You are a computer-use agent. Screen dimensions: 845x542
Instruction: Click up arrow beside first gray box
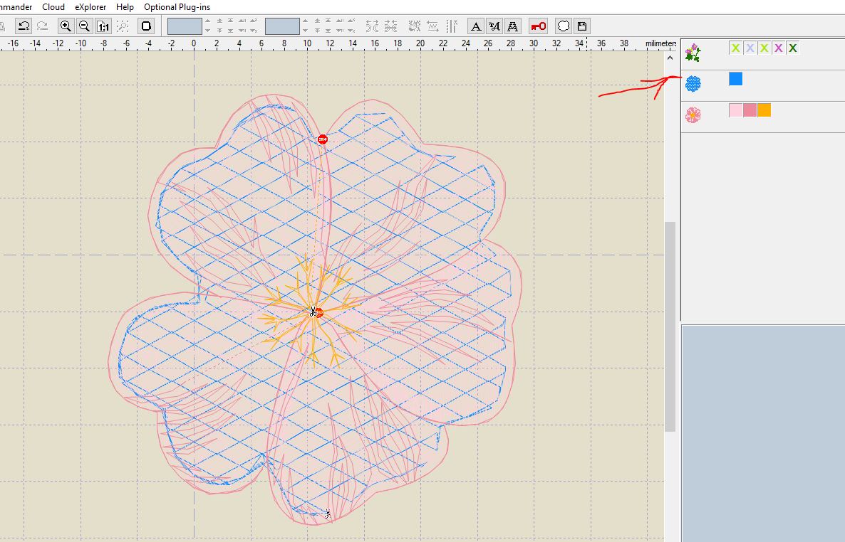[207, 22]
